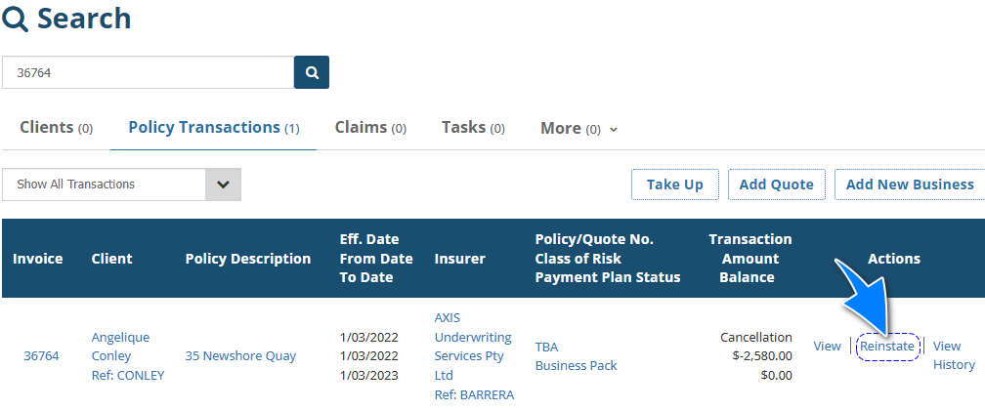This screenshot has height=410, width=985.
Task: Open the Claims tab
Action: tap(370, 128)
